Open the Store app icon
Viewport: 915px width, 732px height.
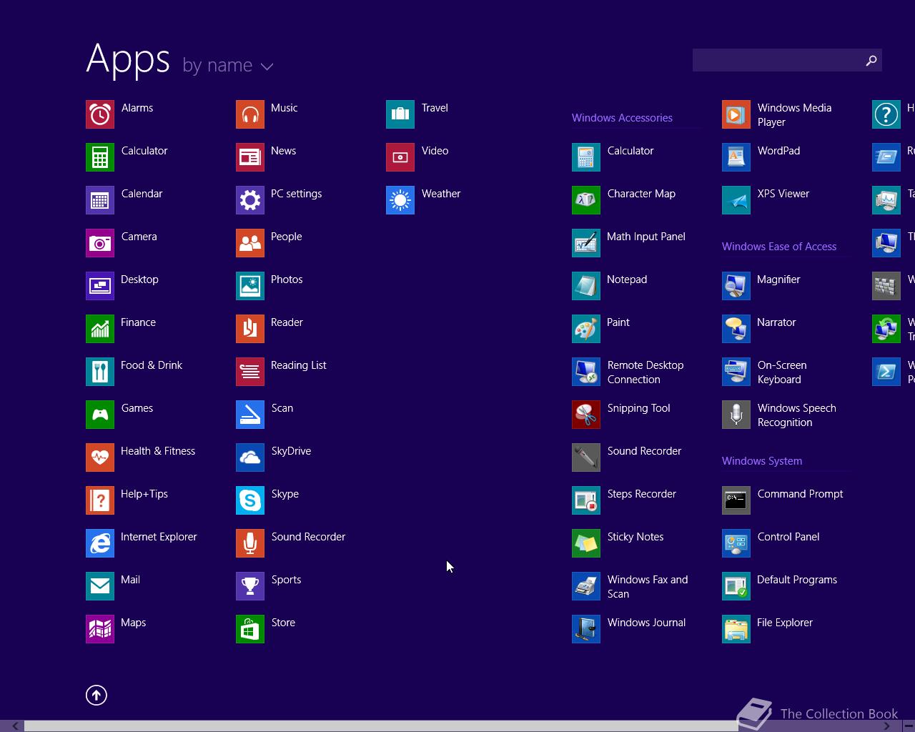tap(250, 629)
